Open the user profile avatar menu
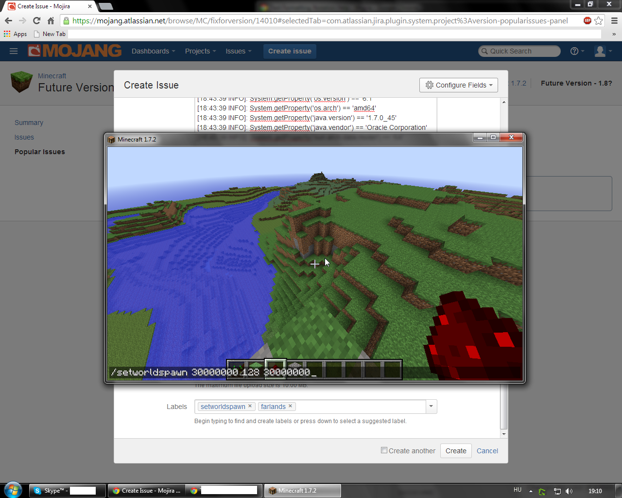The image size is (622, 498). (603, 51)
